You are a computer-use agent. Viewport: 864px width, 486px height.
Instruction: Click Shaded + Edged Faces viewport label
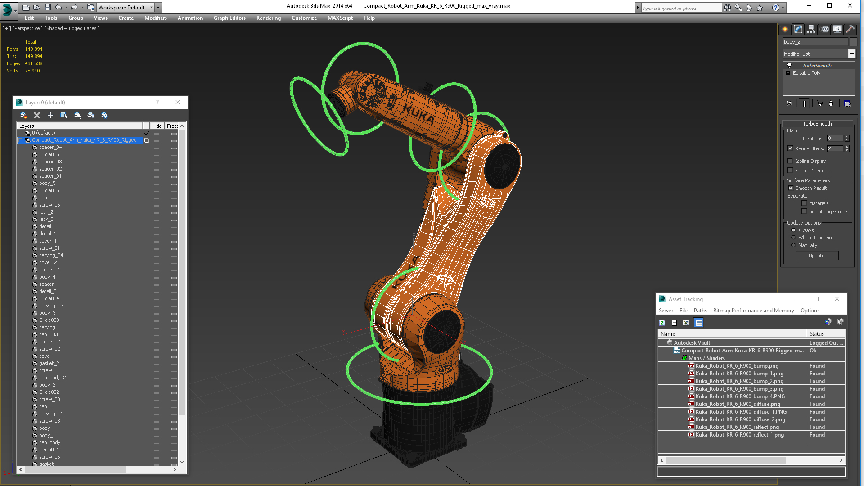tap(72, 28)
